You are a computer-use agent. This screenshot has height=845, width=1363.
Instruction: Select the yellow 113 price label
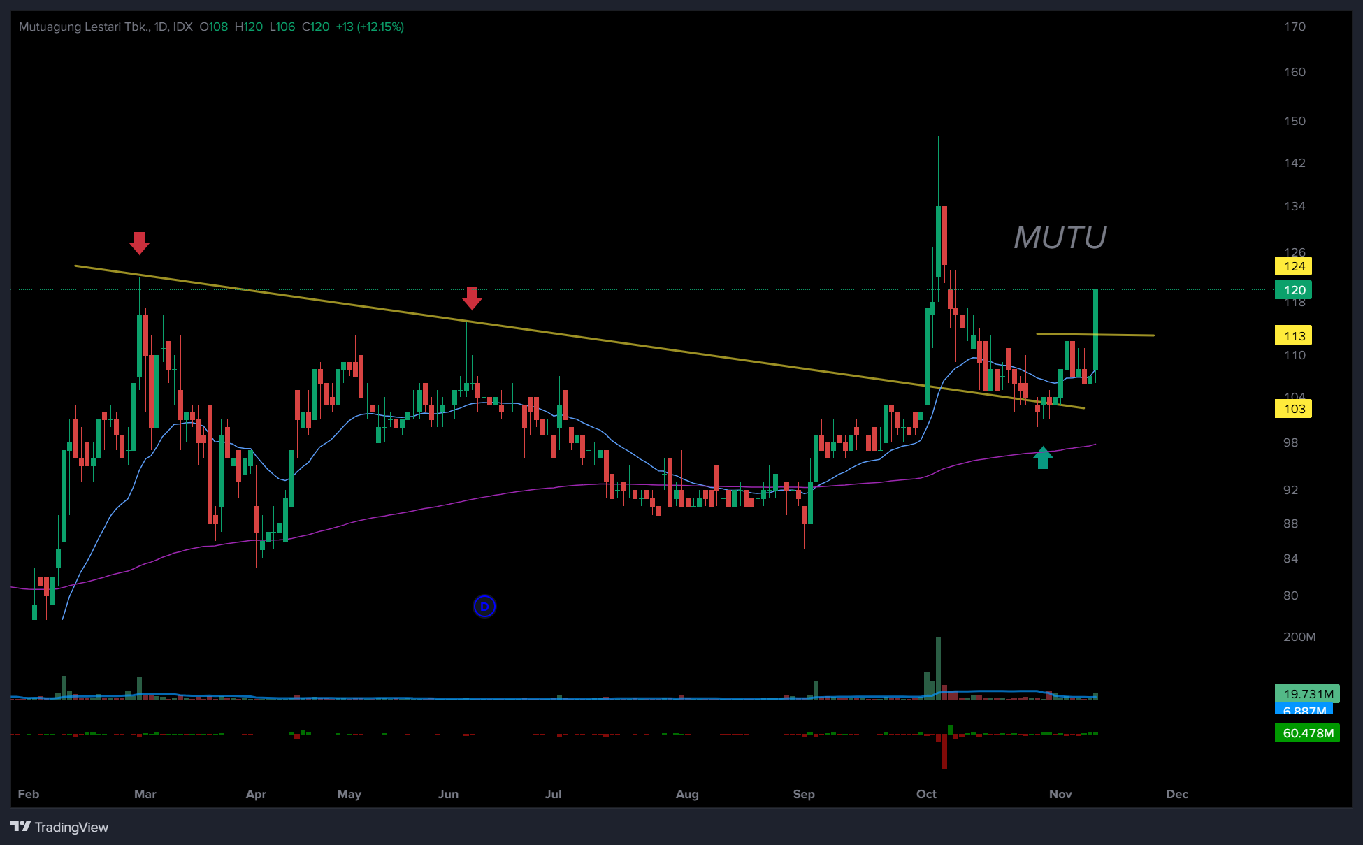(1293, 336)
